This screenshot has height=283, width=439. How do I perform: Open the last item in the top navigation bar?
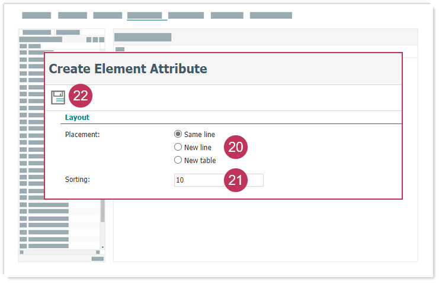tap(271, 15)
